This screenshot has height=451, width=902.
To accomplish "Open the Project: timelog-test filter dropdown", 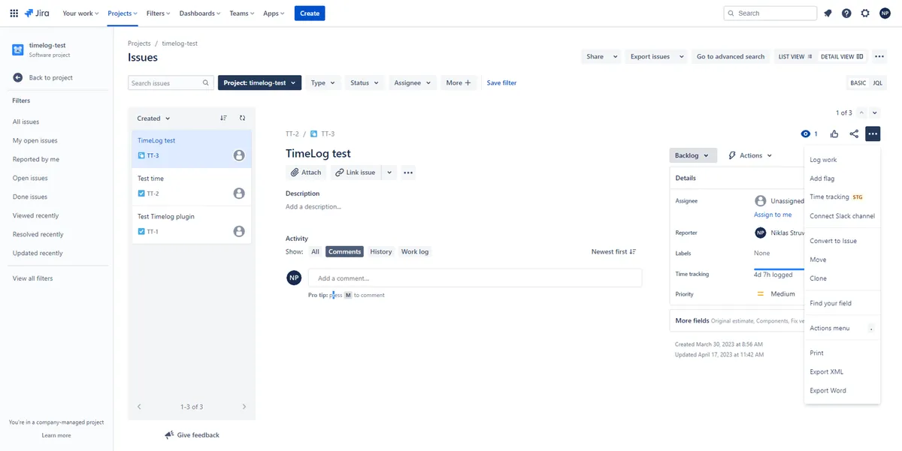I will coord(260,83).
